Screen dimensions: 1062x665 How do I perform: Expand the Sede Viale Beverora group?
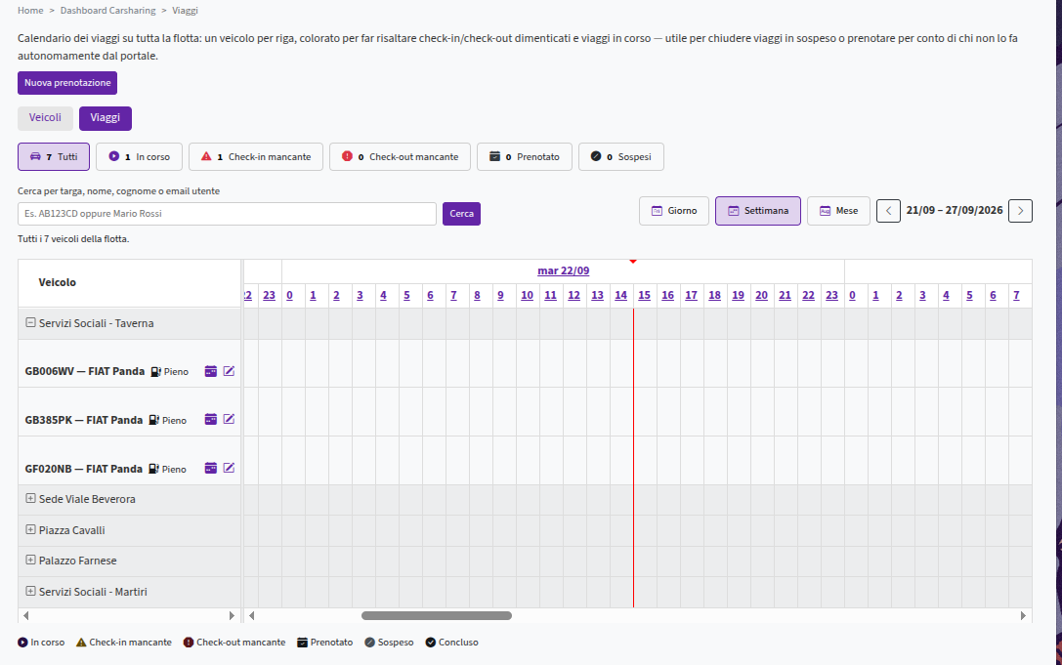(30, 498)
